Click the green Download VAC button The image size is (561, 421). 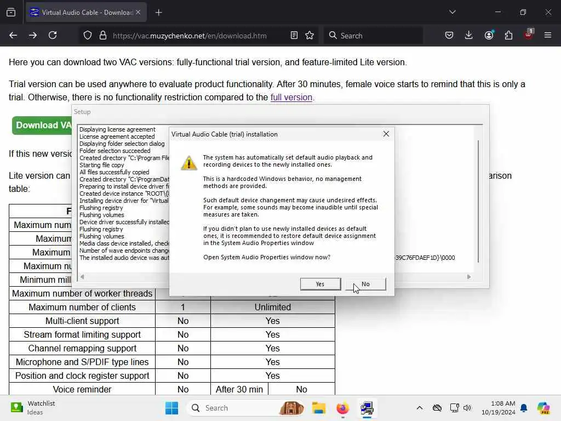42,126
